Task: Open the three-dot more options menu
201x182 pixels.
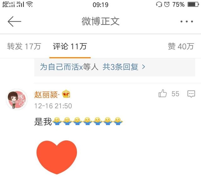Action: pyautogui.click(x=187, y=22)
